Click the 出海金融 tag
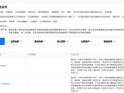Viewport: 124px width, 93px height. (x=108, y=12)
